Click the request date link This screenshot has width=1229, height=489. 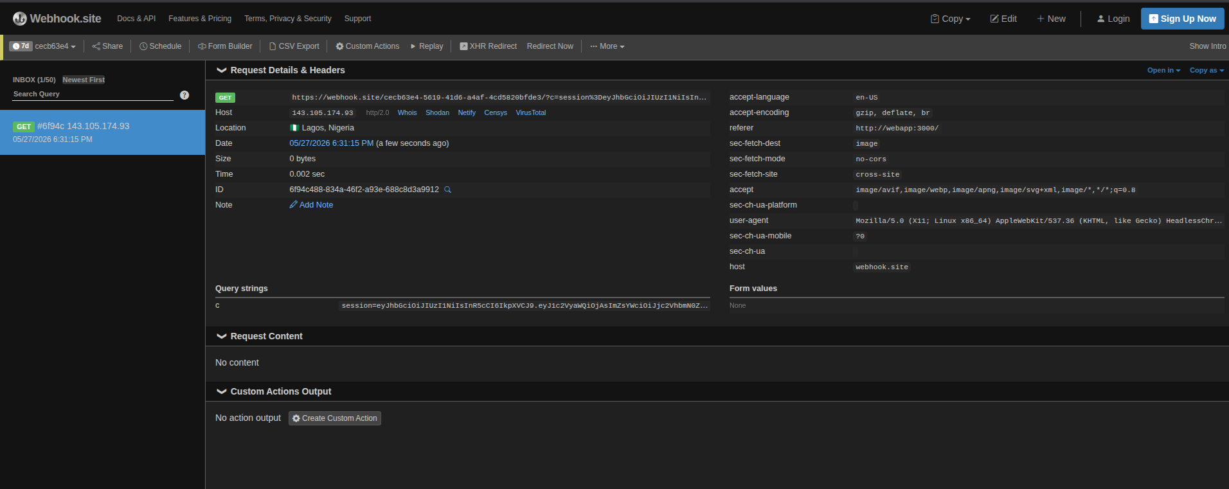pyautogui.click(x=331, y=143)
